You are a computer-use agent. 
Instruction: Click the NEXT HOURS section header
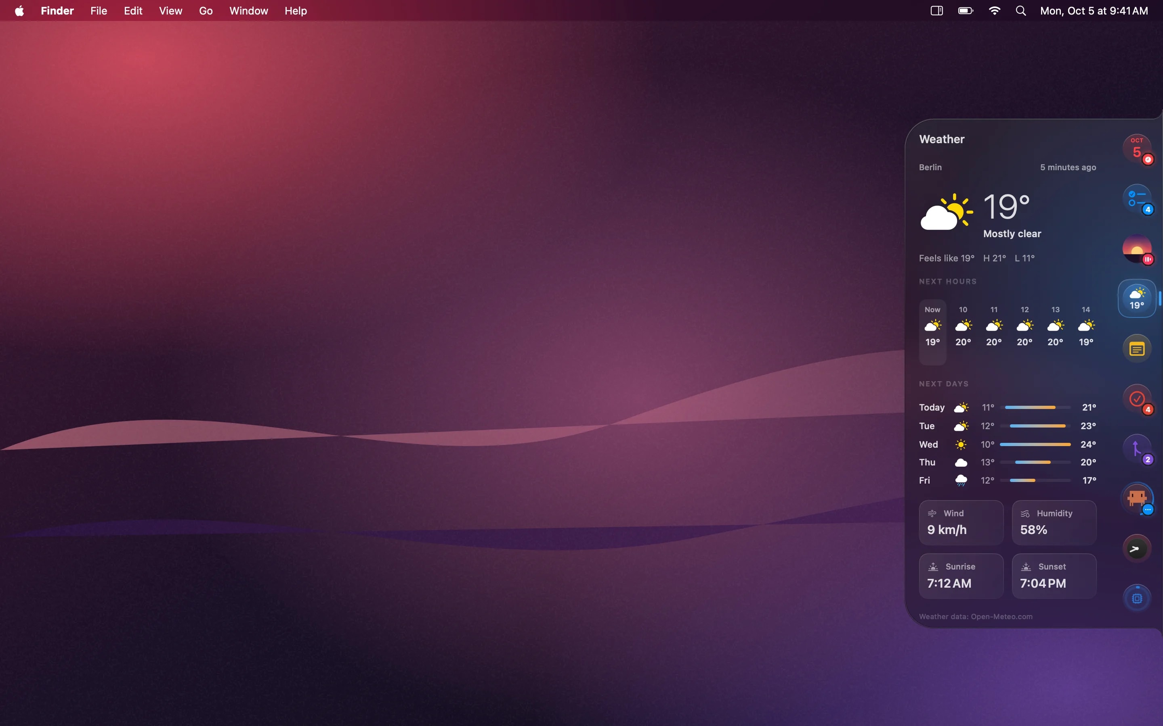[948, 282]
